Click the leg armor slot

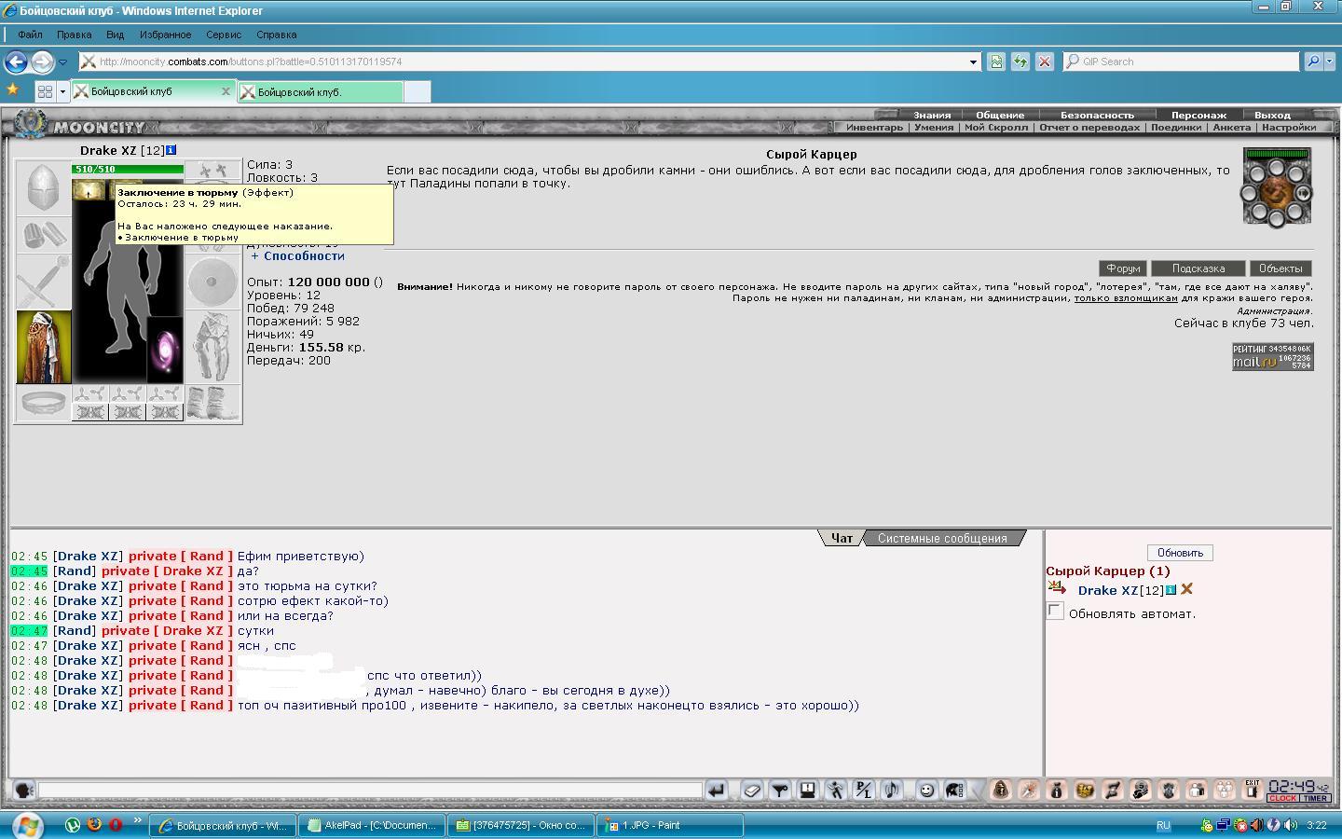pyautogui.click(x=212, y=347)
